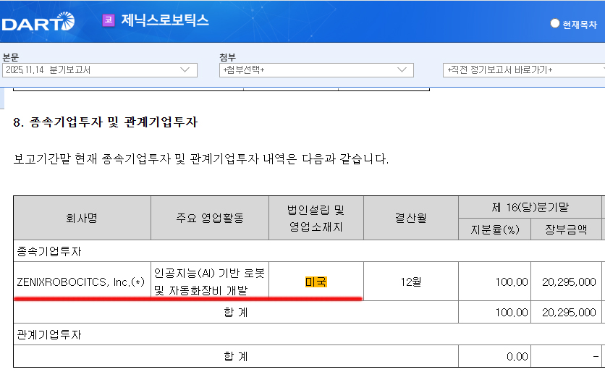605x372 pixels.
Task: Click section heading 8. 종속기업투자 및 관계기업투자
Action: pyautogui.click(x=106, y=122)
